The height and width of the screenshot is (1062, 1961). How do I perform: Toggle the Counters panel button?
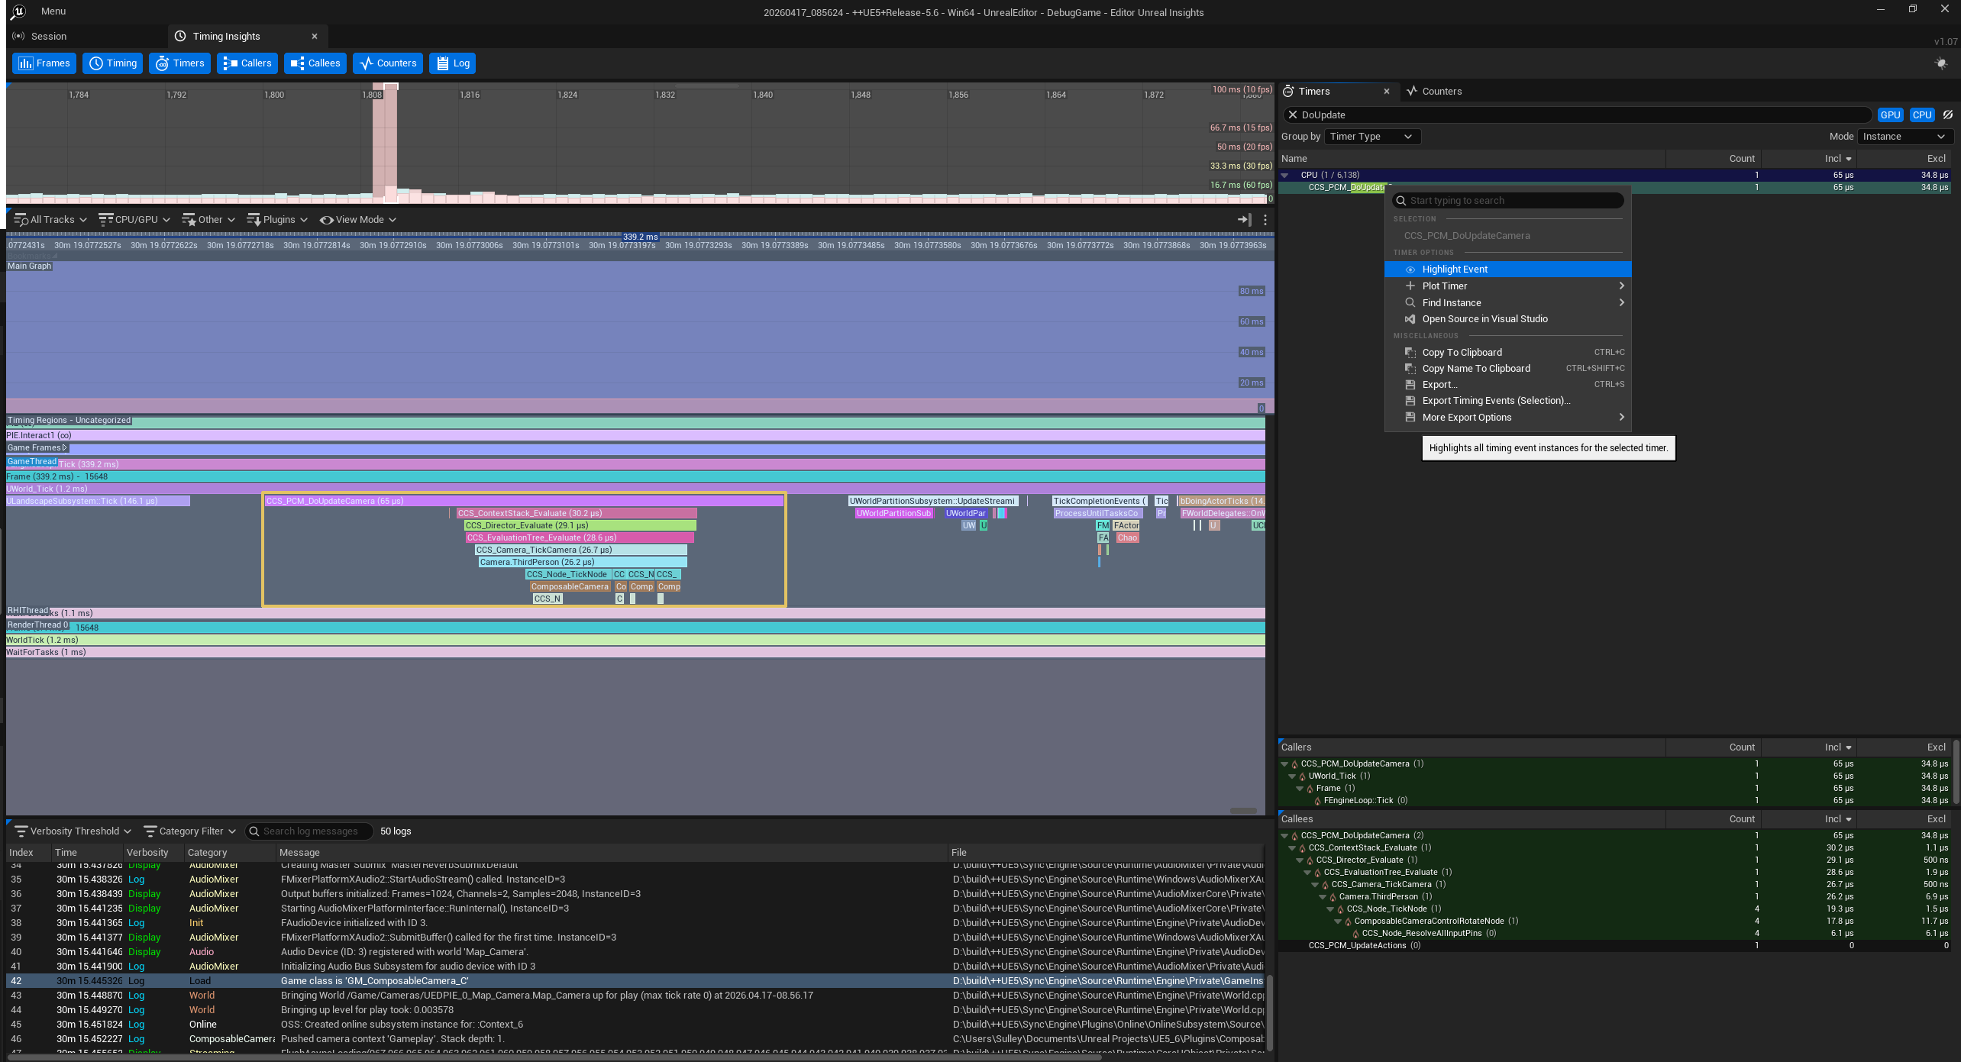click(388, 63)
